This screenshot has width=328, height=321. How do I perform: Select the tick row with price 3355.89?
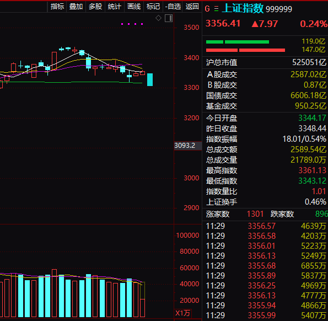266,276
